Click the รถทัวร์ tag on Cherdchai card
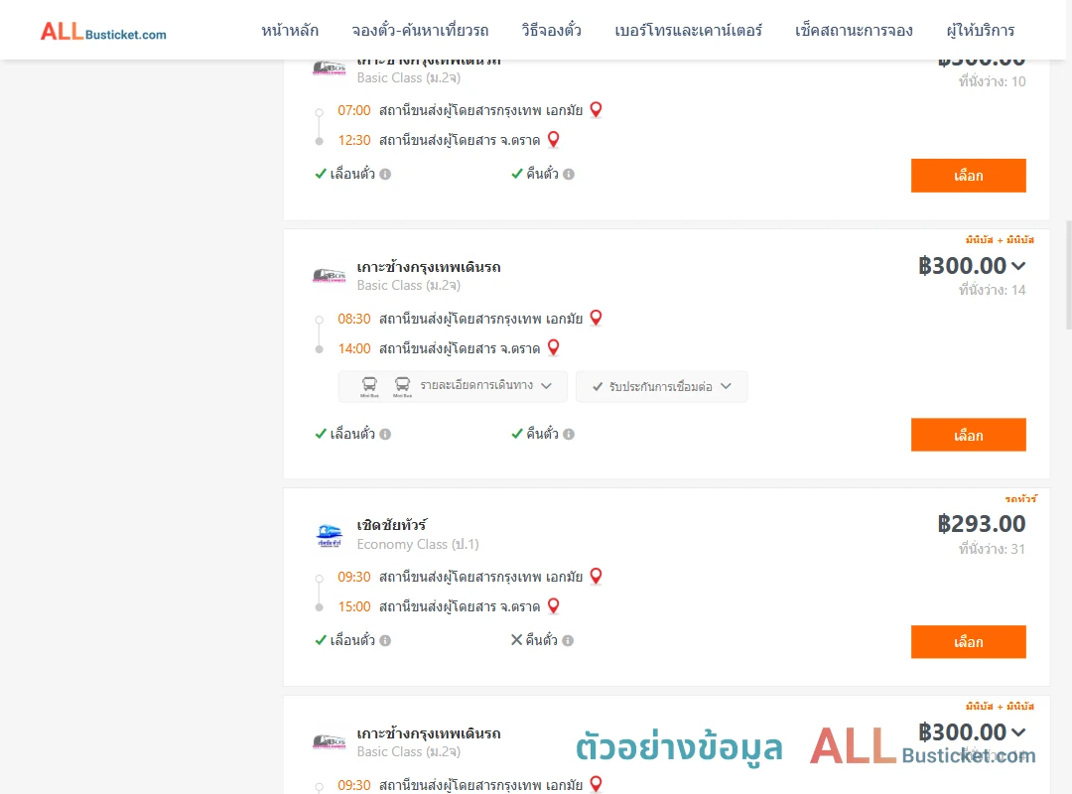The width and height of the screenshot is (1072, 794). pos(1020,498)
